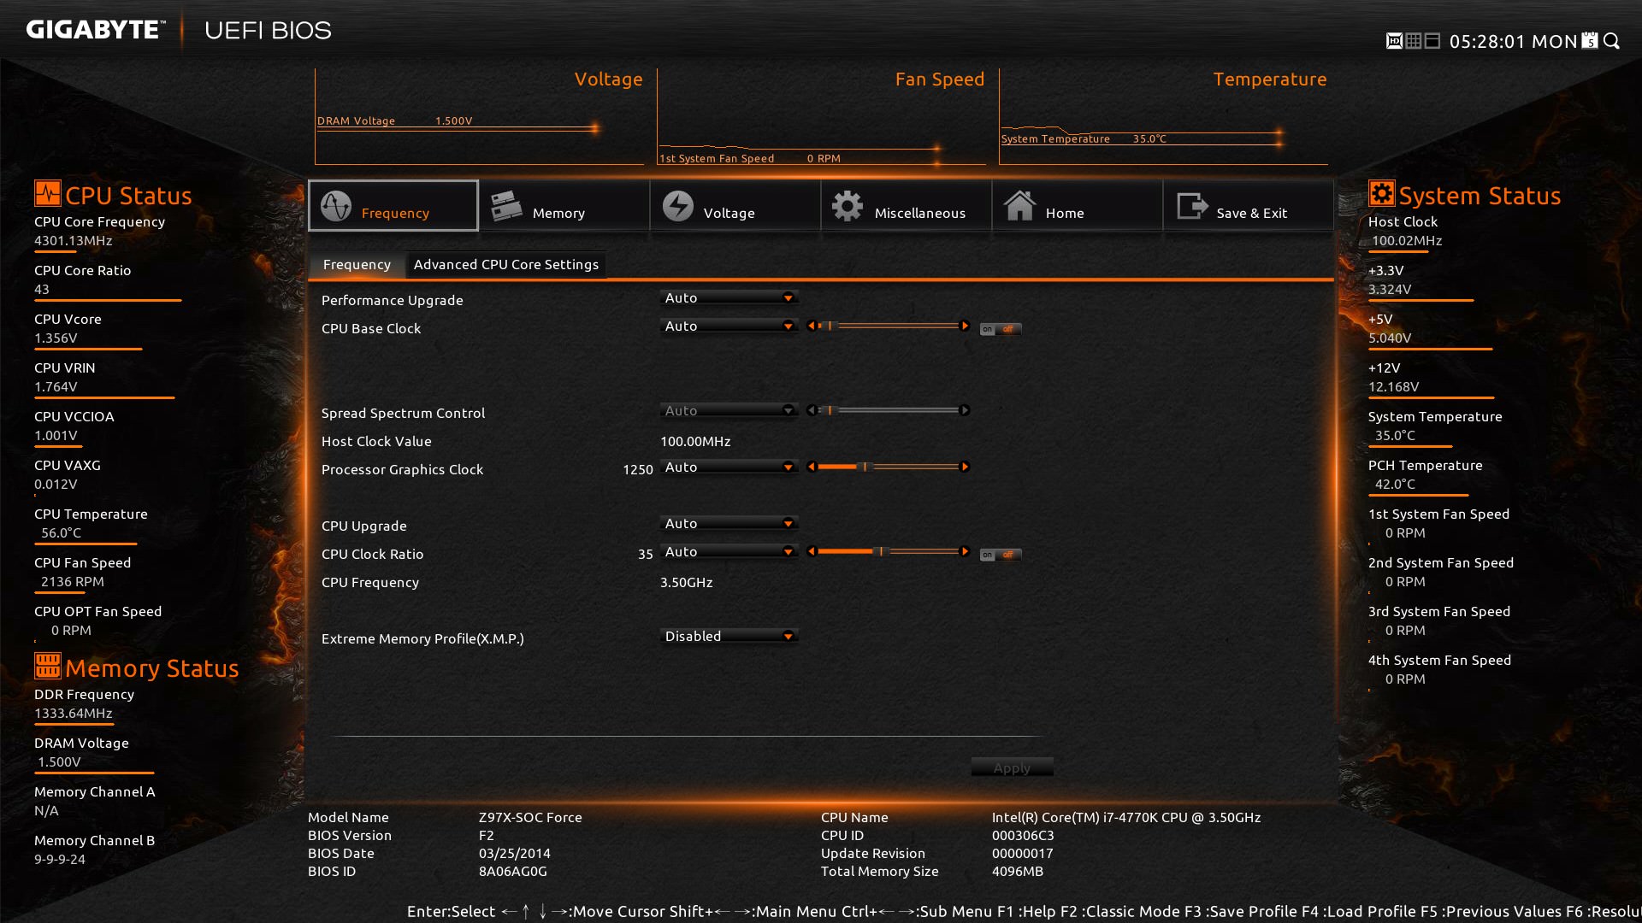The image size is (1642, 923).
Task: Open the Extreme Memory Profile (X.M.P.) dropdown
Action: tap(729, 636)
